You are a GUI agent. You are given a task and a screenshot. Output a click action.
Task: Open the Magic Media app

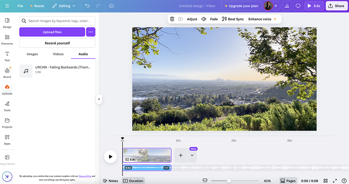point(7,160)
